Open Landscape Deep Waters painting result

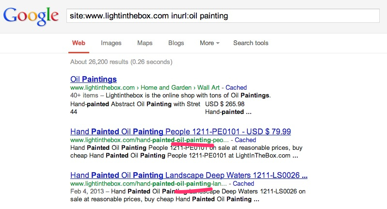pos(189,175)
